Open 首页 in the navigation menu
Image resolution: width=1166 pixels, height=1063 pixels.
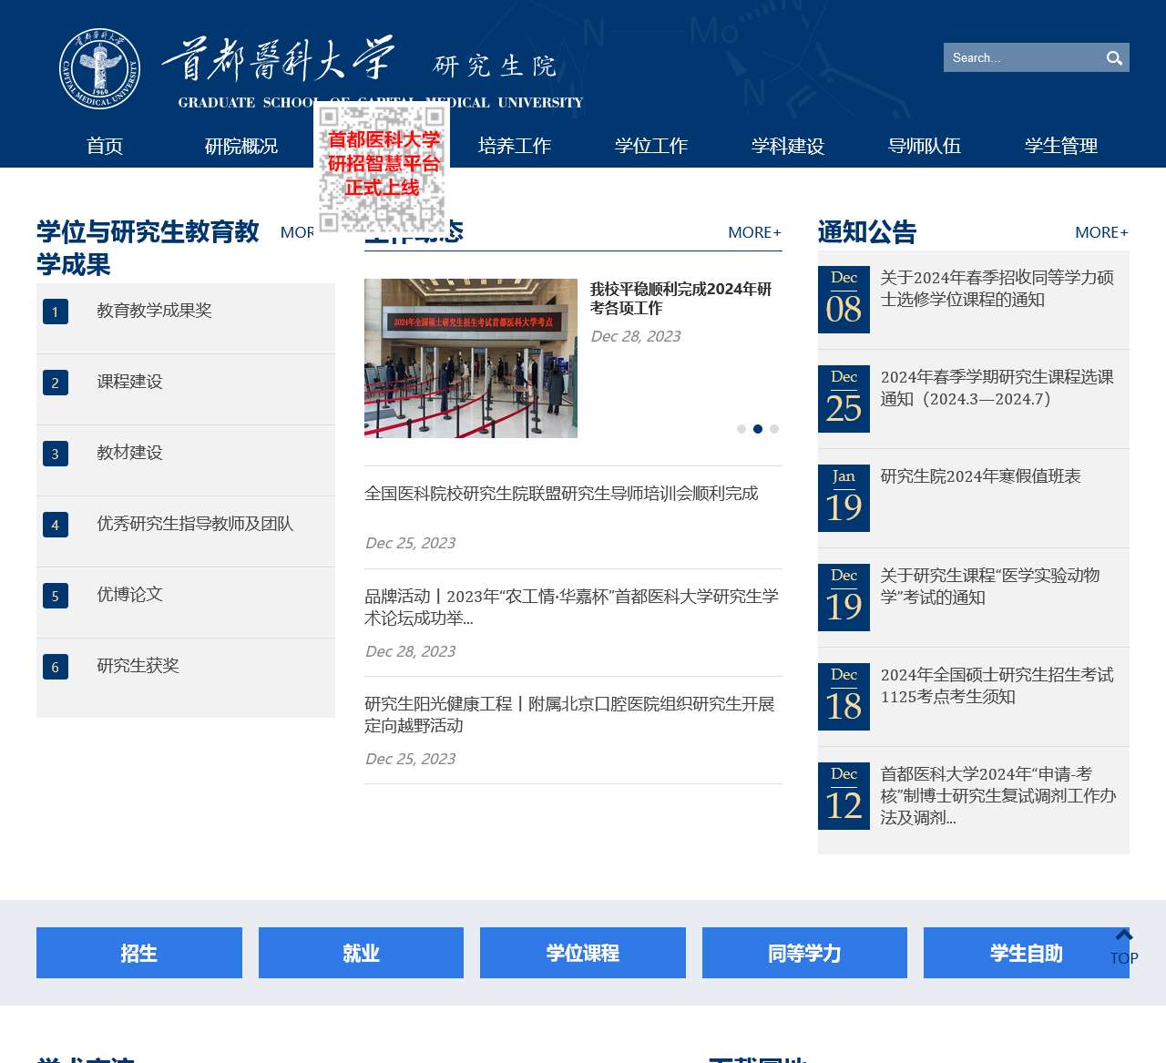(105, 146)
